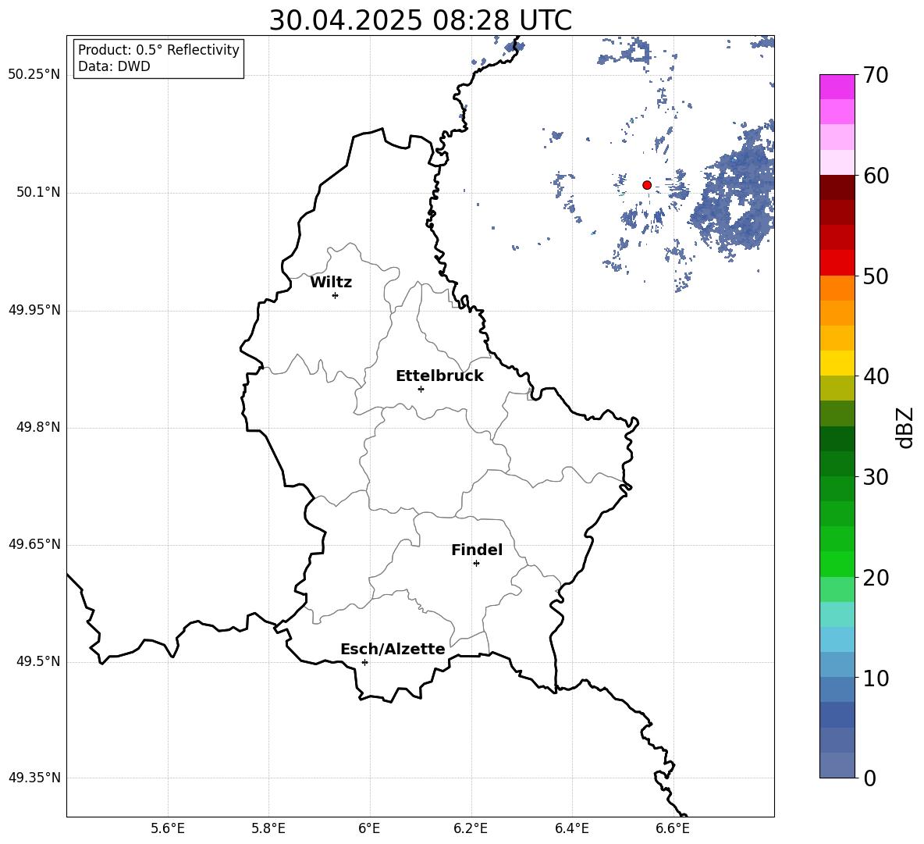Click the 5.6°E longitude label
This screenshot has height=844, width=924.
coord(168,828)
